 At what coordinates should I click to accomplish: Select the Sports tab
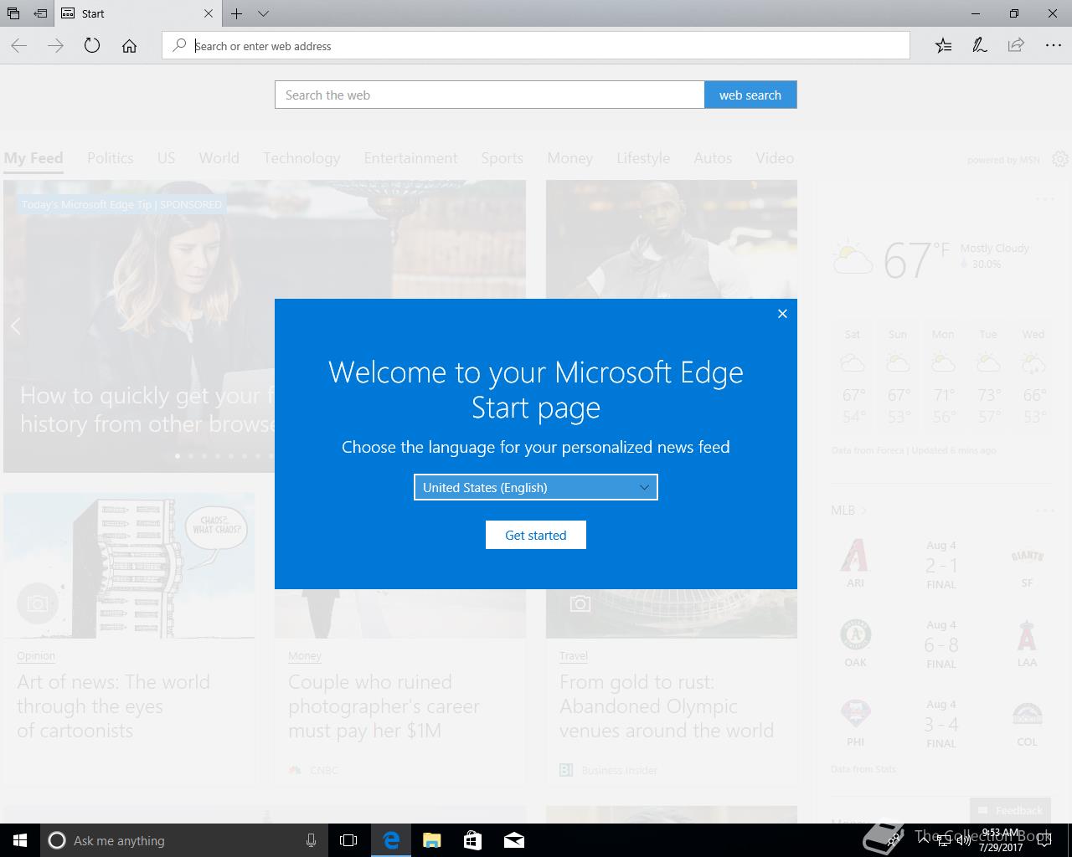(502, 158)
